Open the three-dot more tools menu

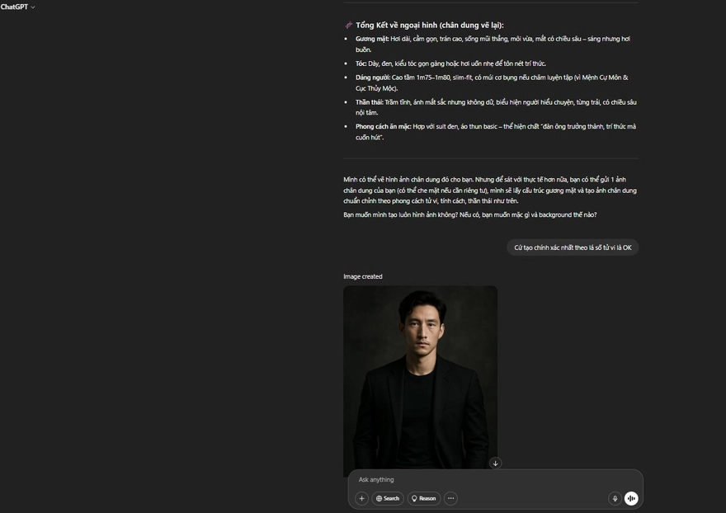tap(450, 498)
